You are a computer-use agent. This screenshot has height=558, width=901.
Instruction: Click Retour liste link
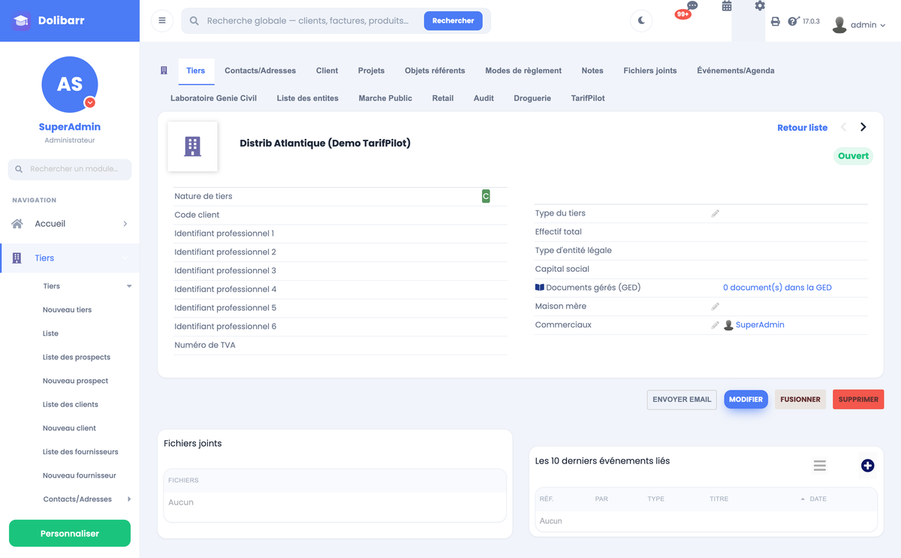[802, 128]
